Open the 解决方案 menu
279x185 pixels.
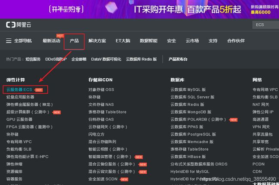click(97, 41)
